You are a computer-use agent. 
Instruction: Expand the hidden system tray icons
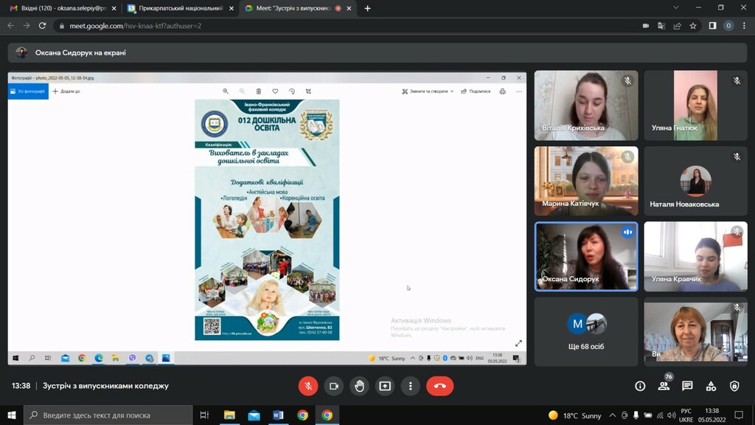click(x=612, y=415)
